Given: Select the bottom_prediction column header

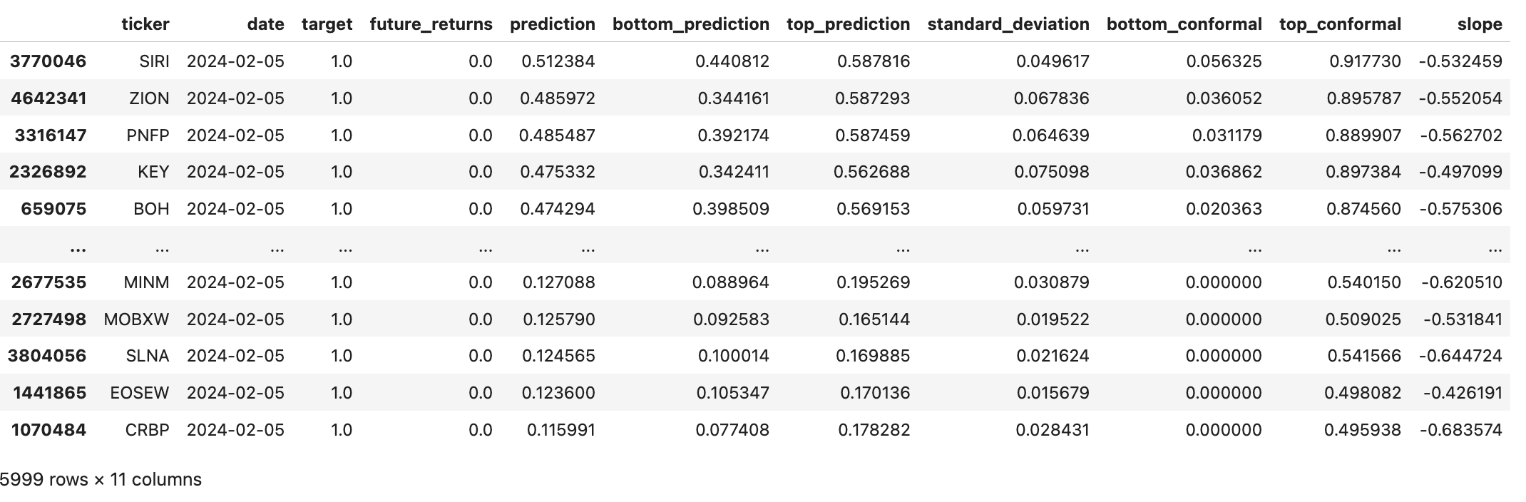Looking at the screenshot, I should coord(690,24).
